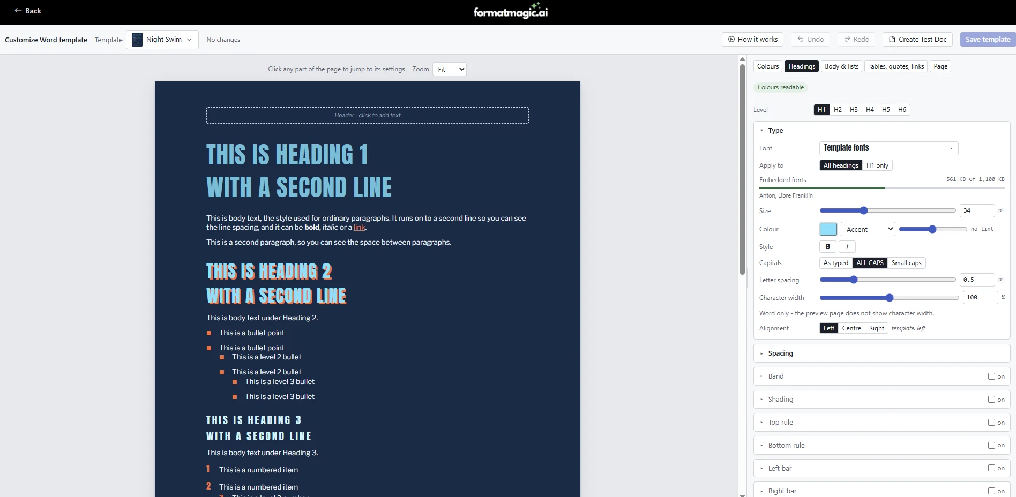Screen dimensions: 1016x497
Task: Toggle Bold style for headings
Action: [828, 247]
